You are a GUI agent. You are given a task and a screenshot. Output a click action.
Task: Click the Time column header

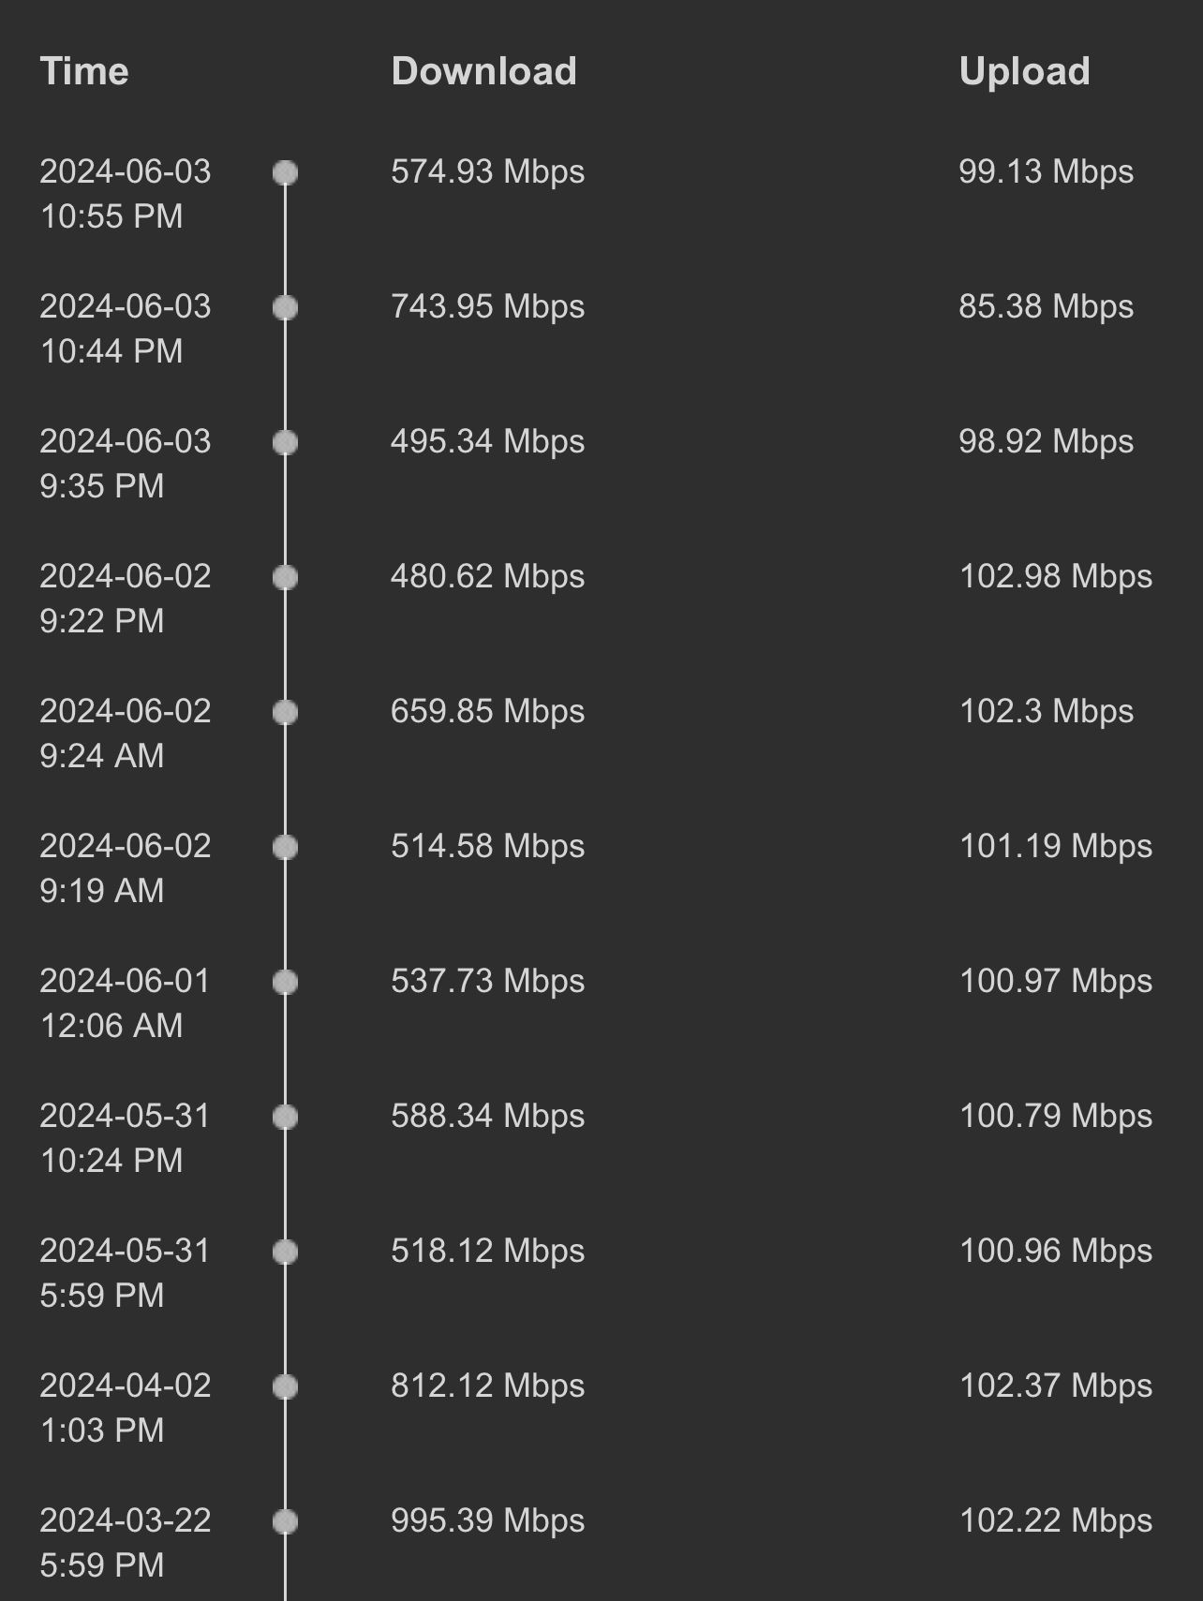coord(84,71)
